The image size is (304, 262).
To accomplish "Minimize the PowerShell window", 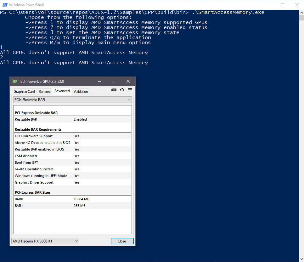I will pos(268,5).
